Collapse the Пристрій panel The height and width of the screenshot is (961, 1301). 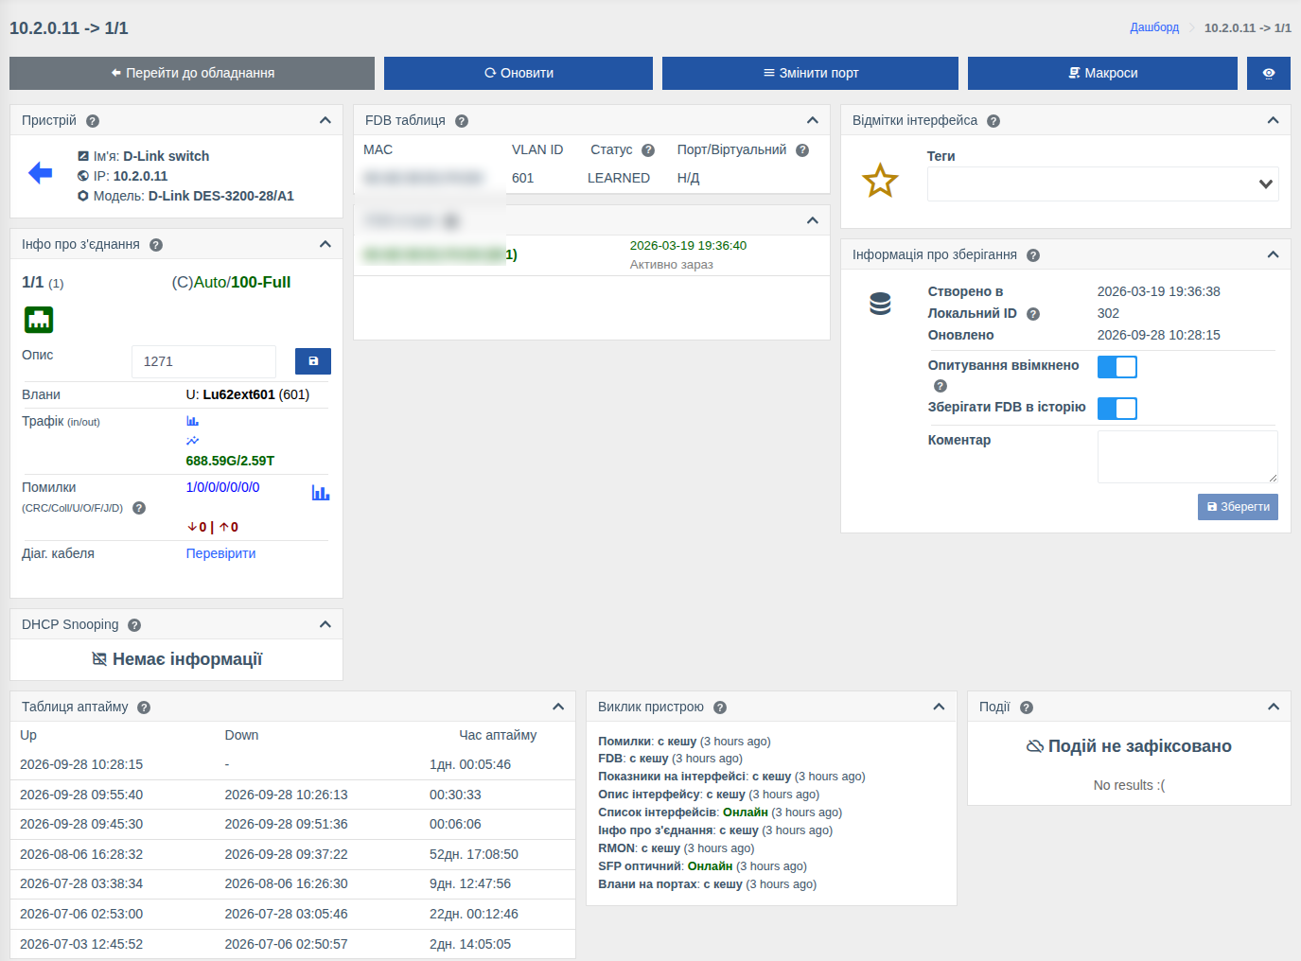[325, 120]
